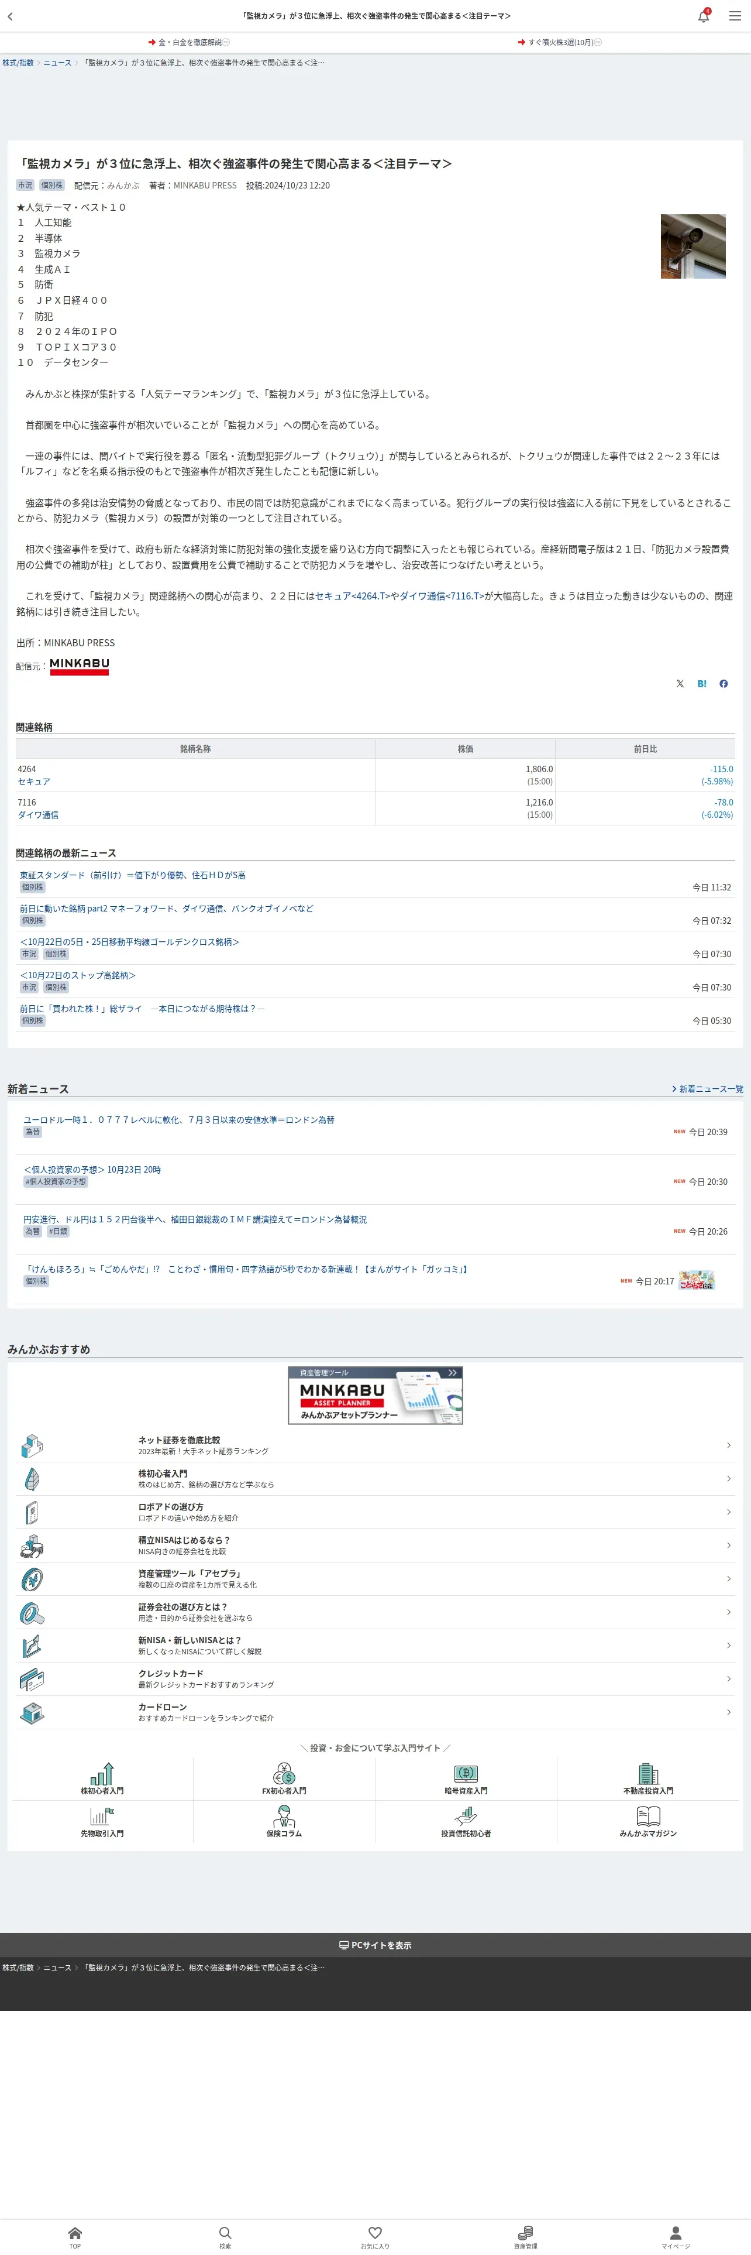Open the 新NISA icon

[32, 1646]
